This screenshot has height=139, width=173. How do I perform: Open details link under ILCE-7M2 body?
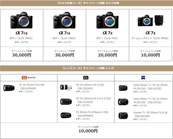coord(107,42)
